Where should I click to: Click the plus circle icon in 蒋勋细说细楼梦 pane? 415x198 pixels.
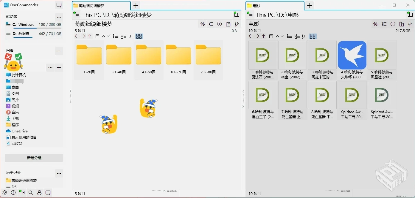click(220, 24)
